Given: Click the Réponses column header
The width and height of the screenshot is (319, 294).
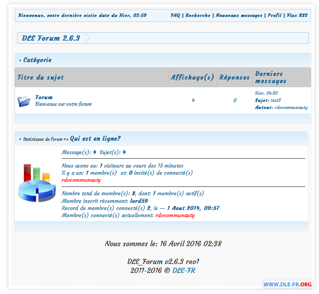Looking at the screenshot, I should [x=235, y=77].
